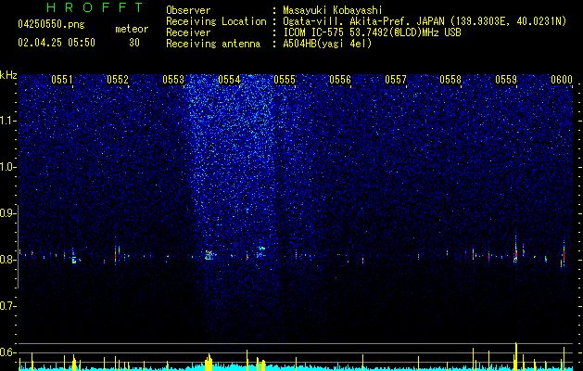583x371 pixels.
Task: Click the 0.7 kHz axis label
Action: pyautogui.click(x=7, y=306)
